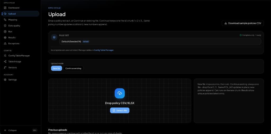Switch to Continue existing upload mode

[x=73, y=68]
